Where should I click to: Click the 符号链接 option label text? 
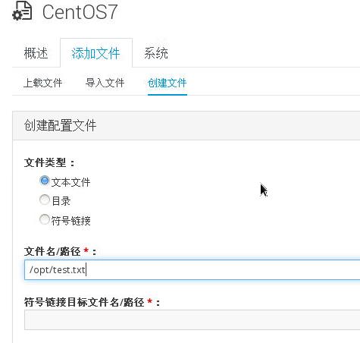(70, 221)
